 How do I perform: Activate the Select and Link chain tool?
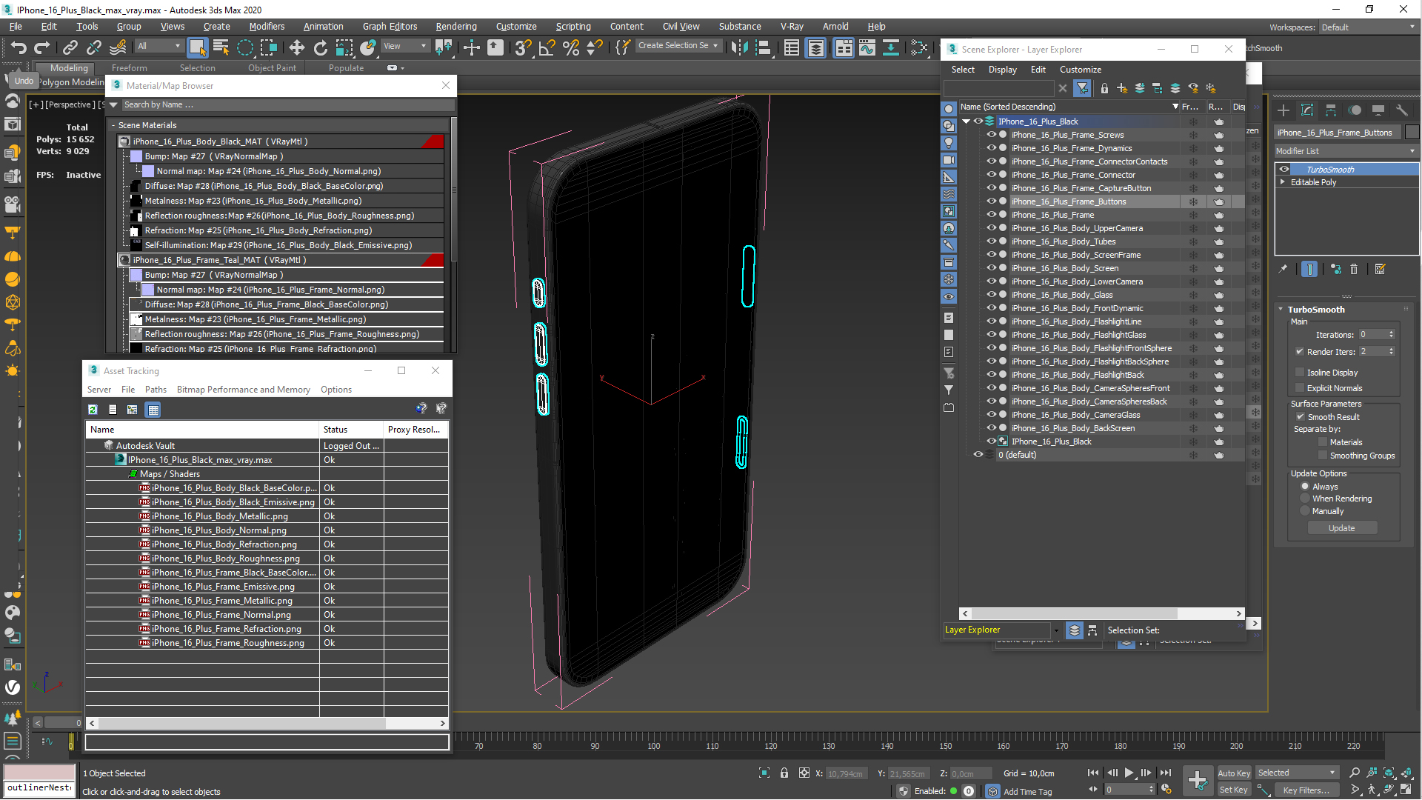point(70,48)
